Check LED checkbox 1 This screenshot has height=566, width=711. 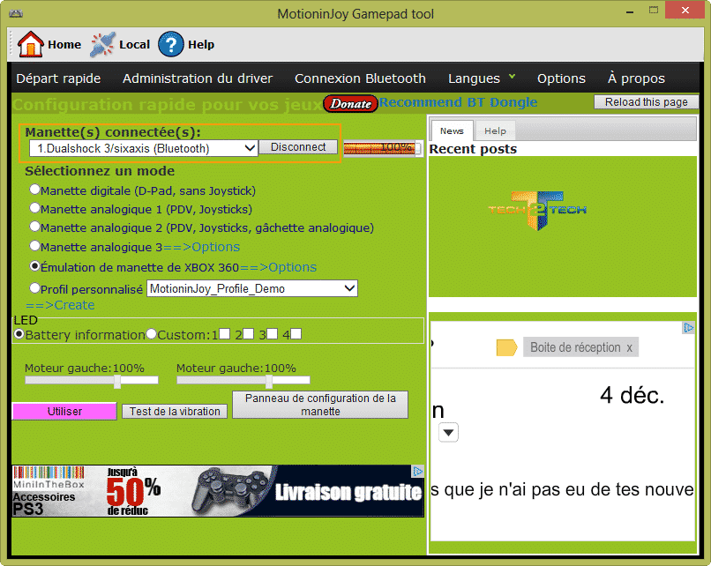click(224, 334)
